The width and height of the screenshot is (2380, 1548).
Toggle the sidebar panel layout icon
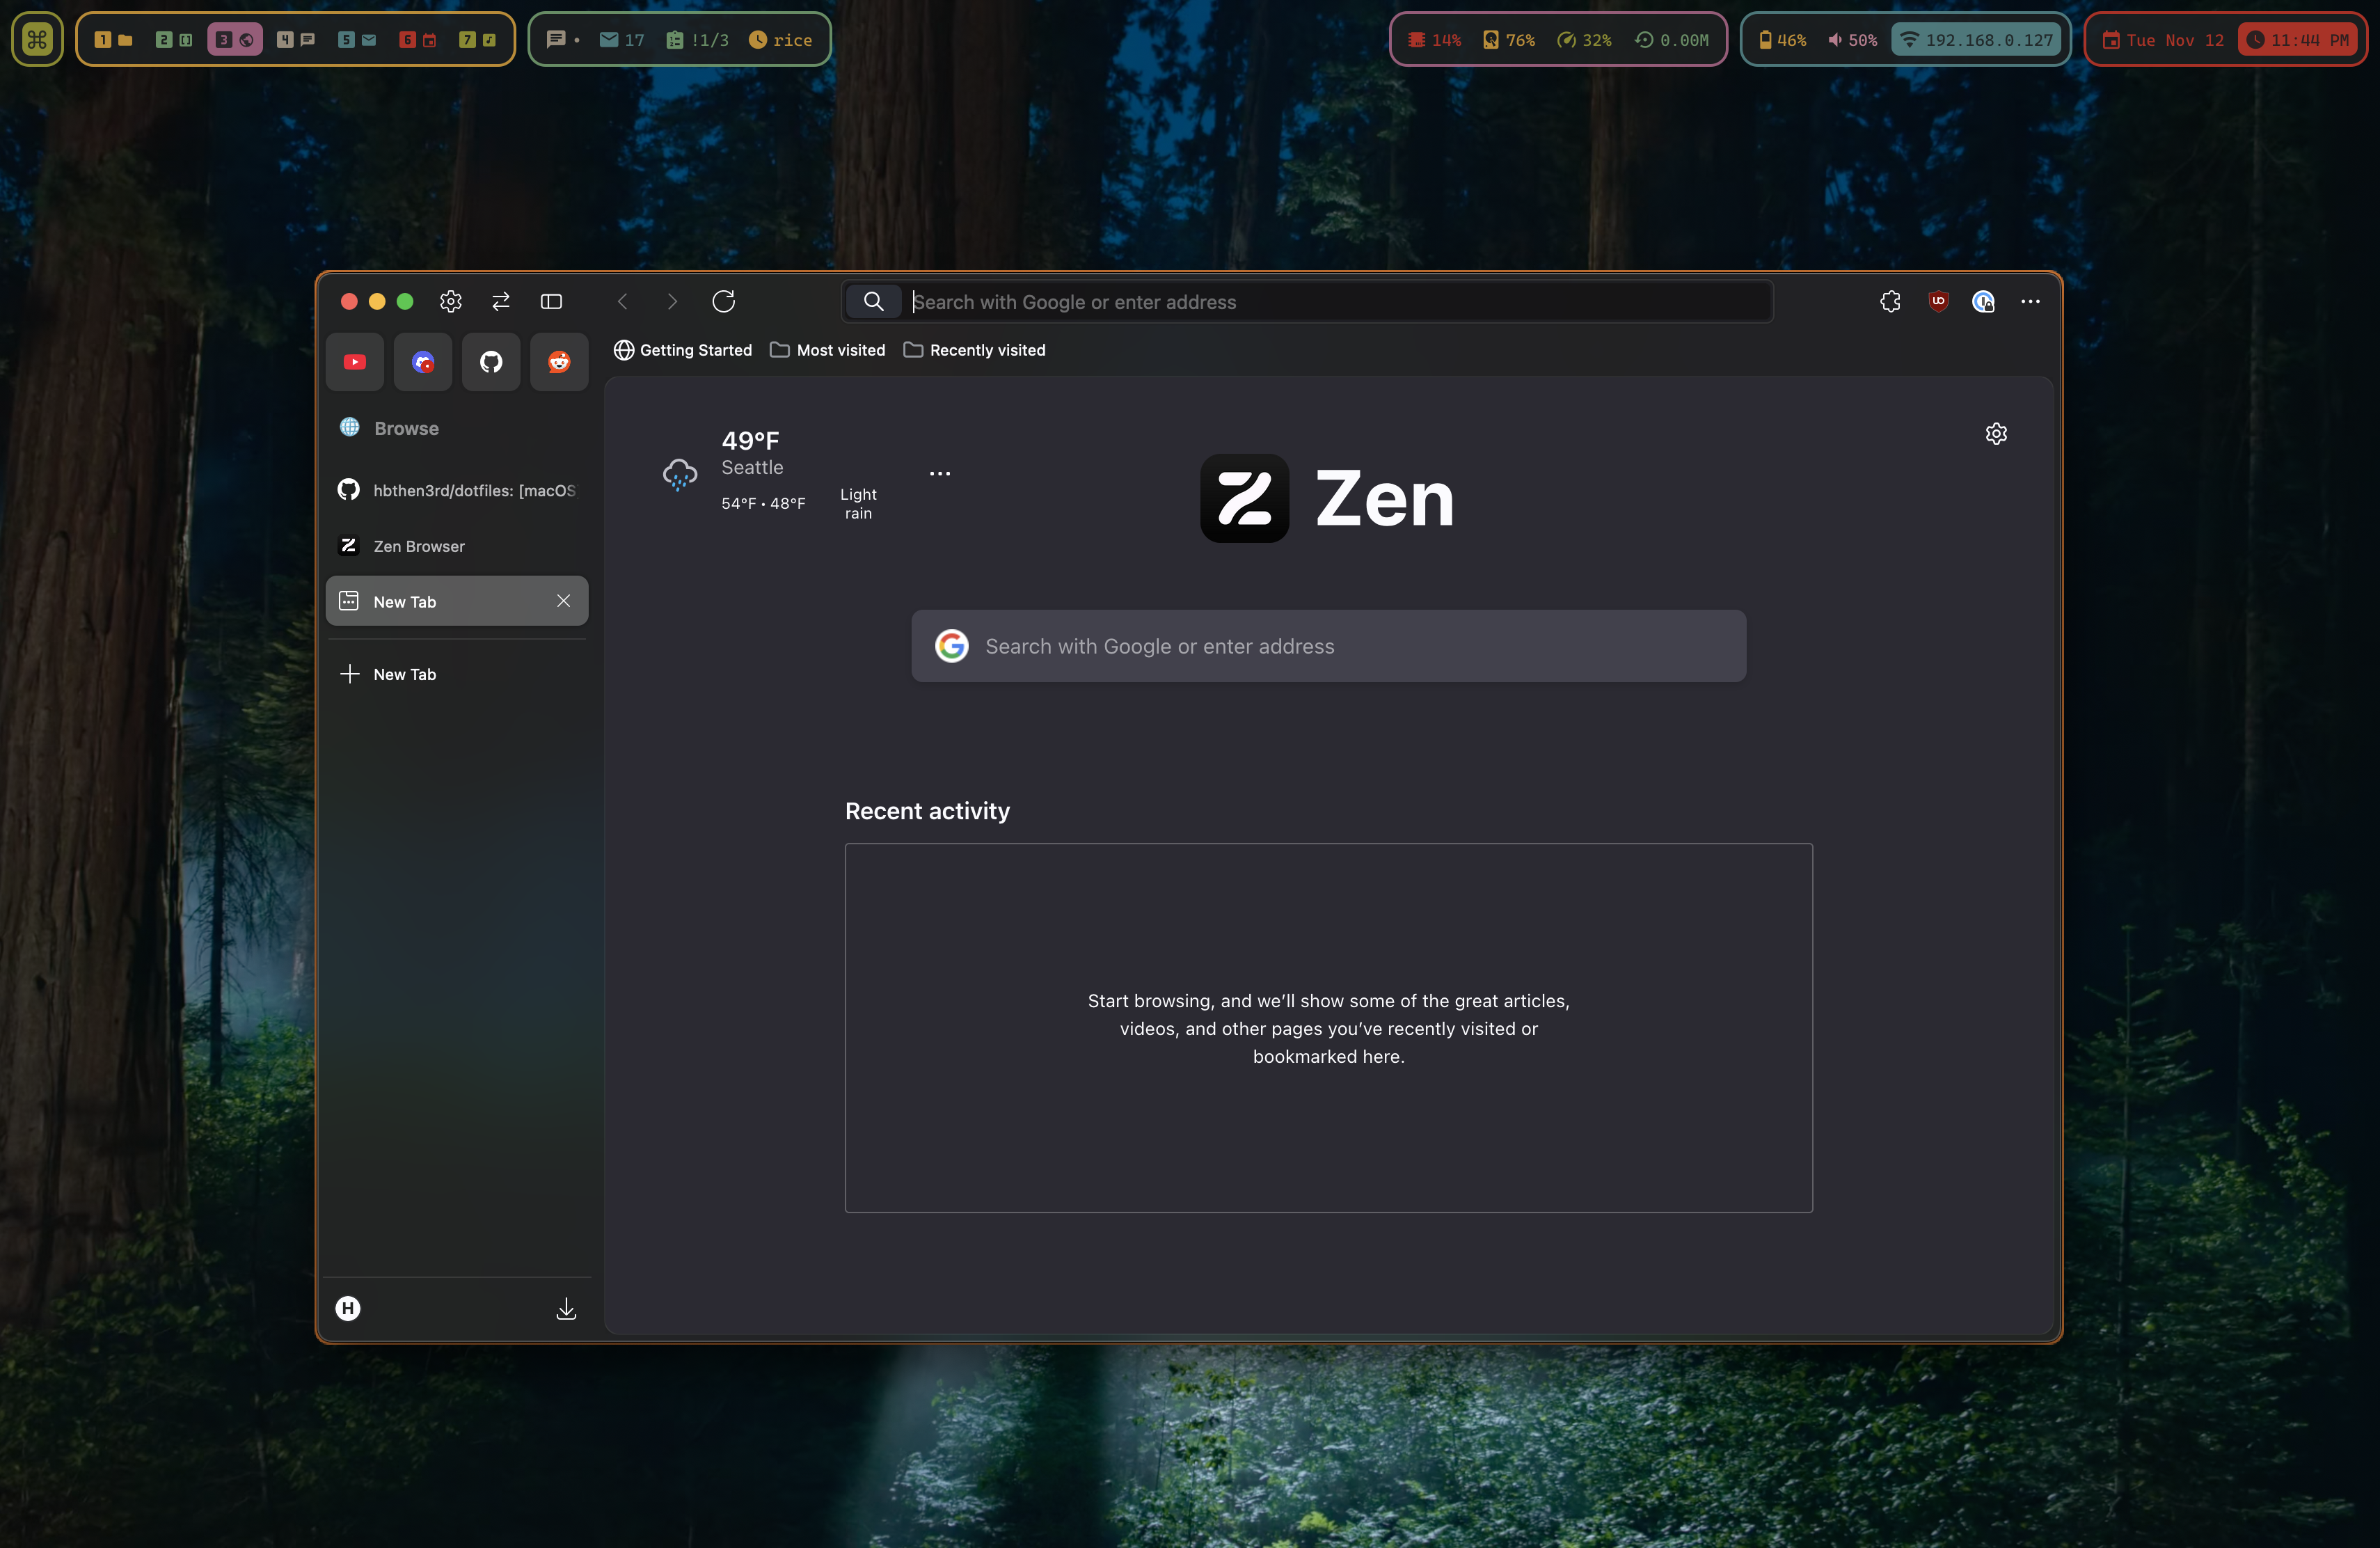click(x=551, y=301)
